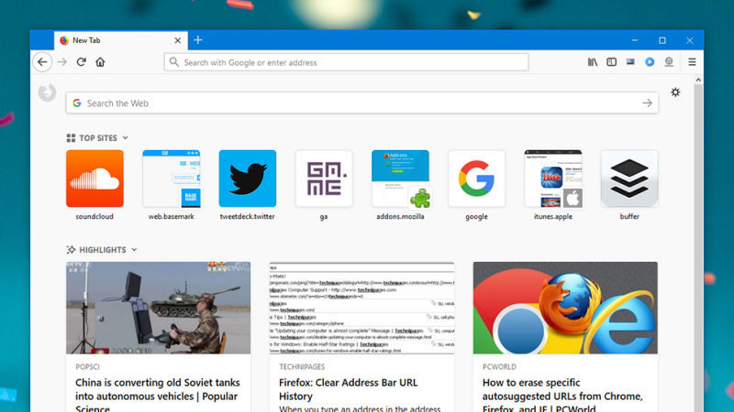Click the page's vertical scrollbar
The height and width of the screenshot is (412, 734).
pyautogui.click(x=699, y=229)
